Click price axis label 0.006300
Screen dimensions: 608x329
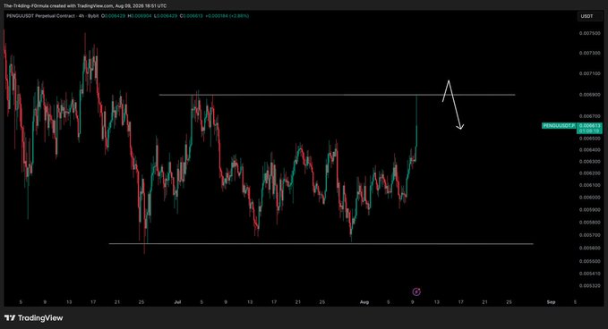tap(589, 162)
